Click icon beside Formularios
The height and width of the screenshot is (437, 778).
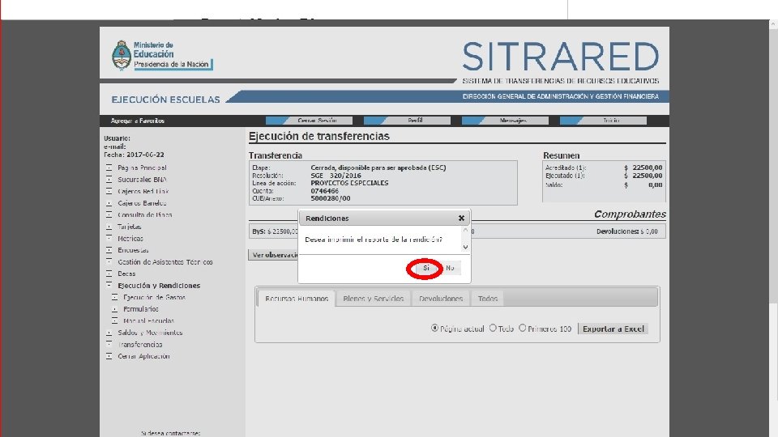pos(114,308)
